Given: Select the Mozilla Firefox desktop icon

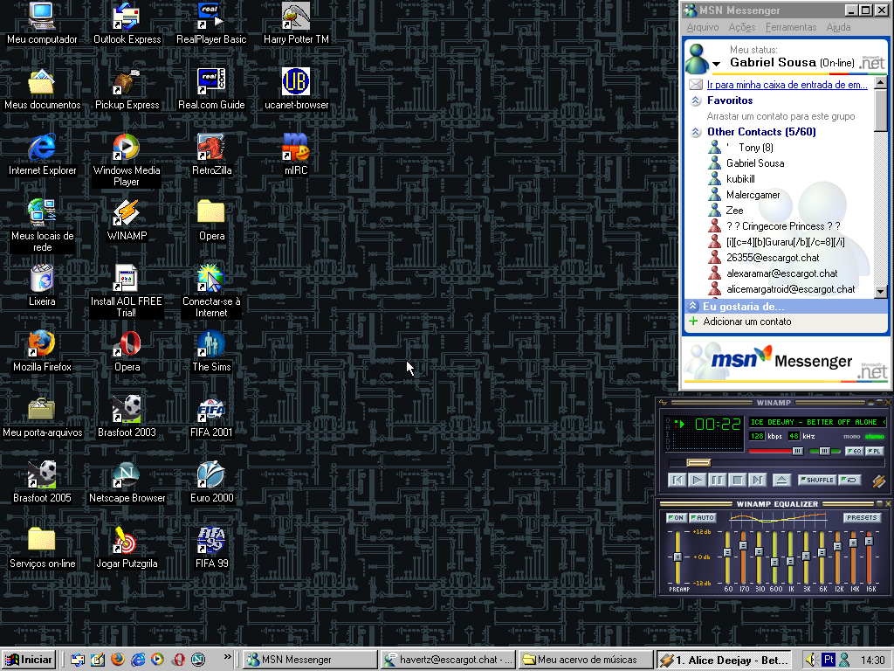Looking at the screenshot, I should pos(42,351).
